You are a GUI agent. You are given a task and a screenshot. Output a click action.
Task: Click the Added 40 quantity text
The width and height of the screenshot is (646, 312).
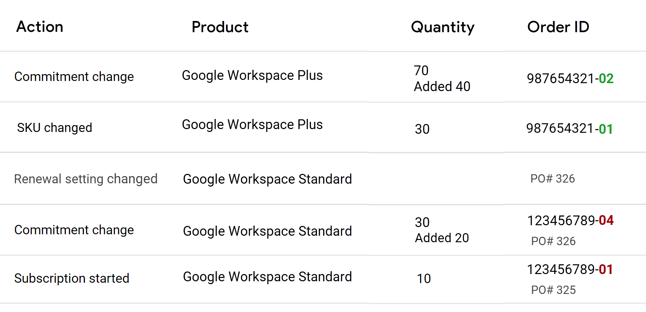tap(442, 86)
